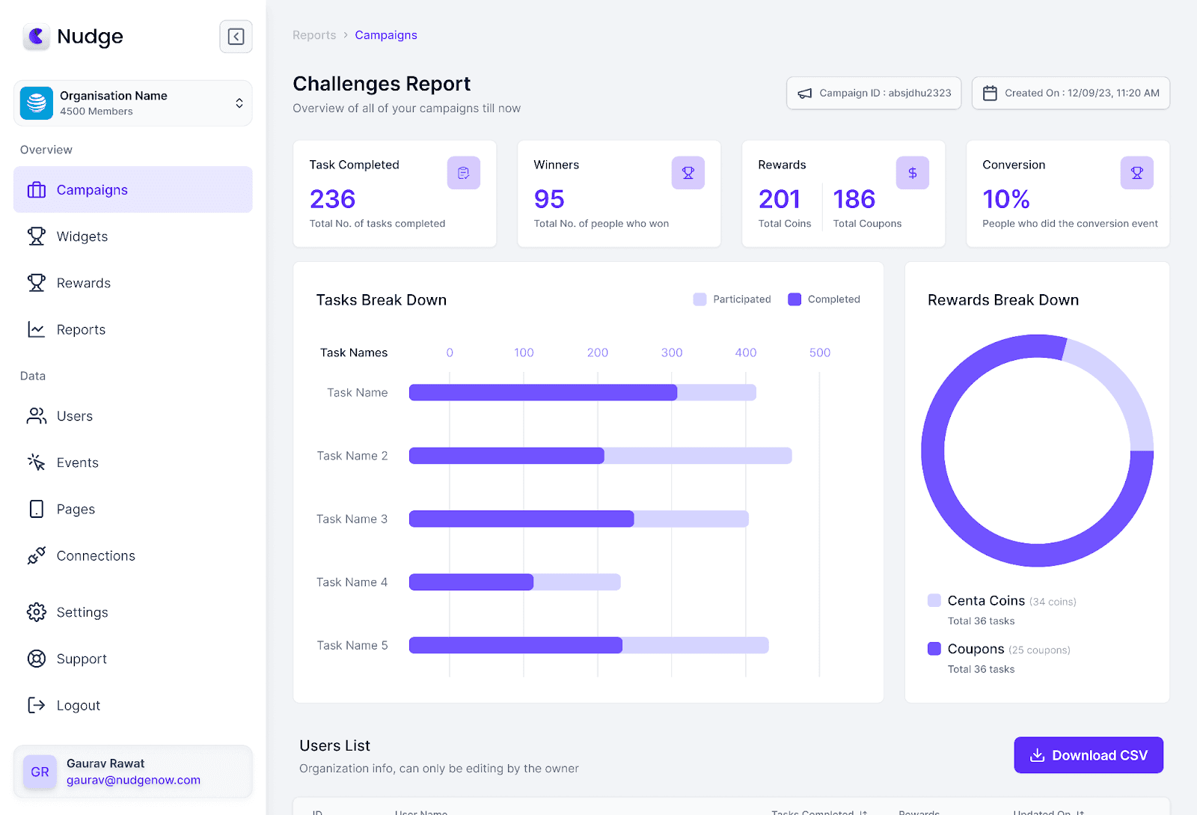This screenshot has height=815, width=1197.
Task: Click the 236 tasks completed value
Action: coord(332,199)
